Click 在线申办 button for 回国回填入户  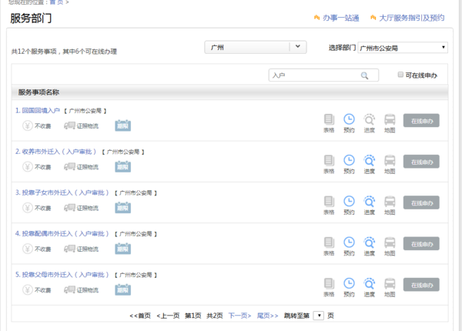coord(421,121)
